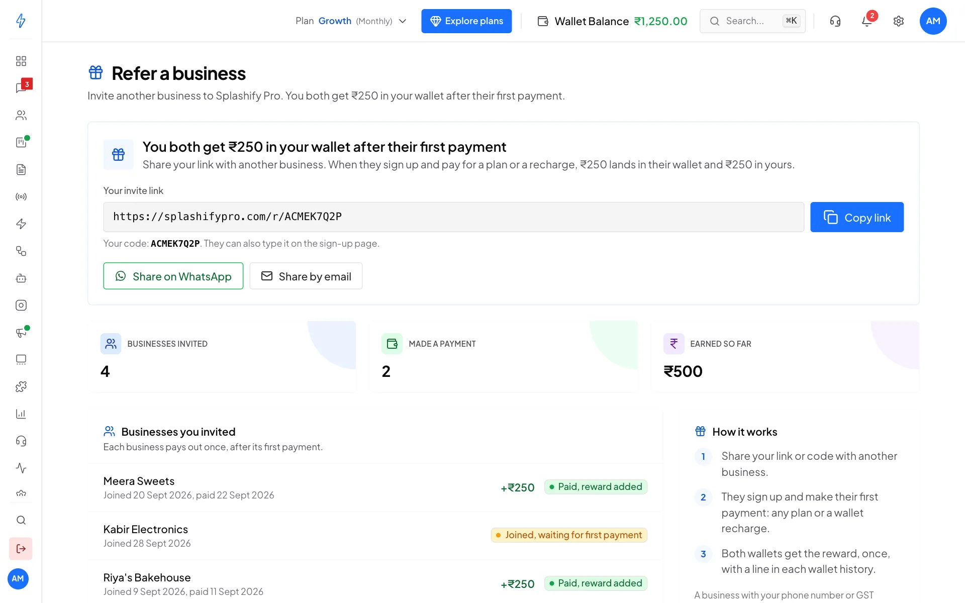Open the monitor screen icon in sidebar
965x603 pixels.
pyautogui.click(x=21, y=359)
